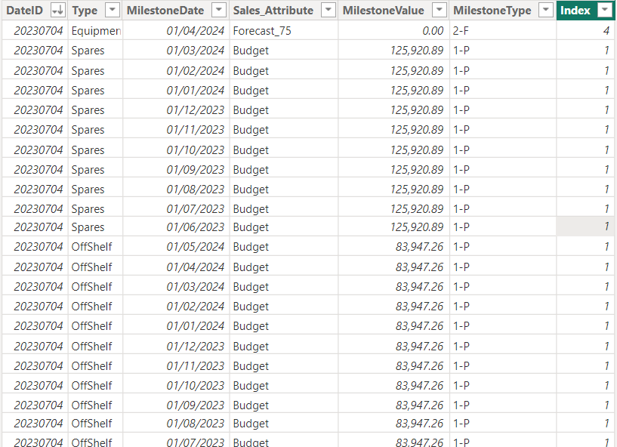The width and height of the screenshot is (617, 447).
Task: Click the 125,920.89 value in 01/03/2024 row
Action: [x=393, y=51]
